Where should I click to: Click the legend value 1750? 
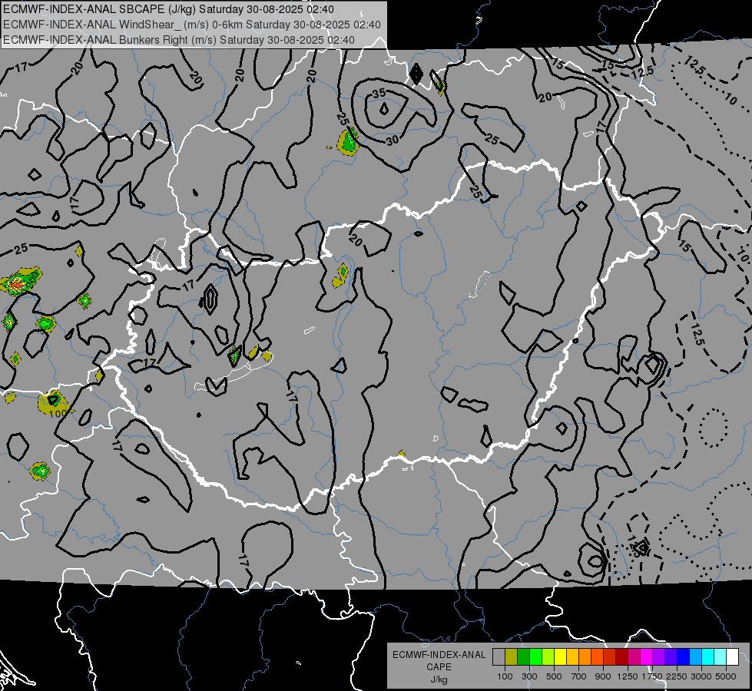(x=652, y=676)
